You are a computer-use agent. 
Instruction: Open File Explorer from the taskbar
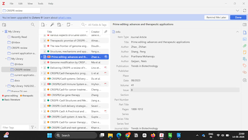coord(110,135)
